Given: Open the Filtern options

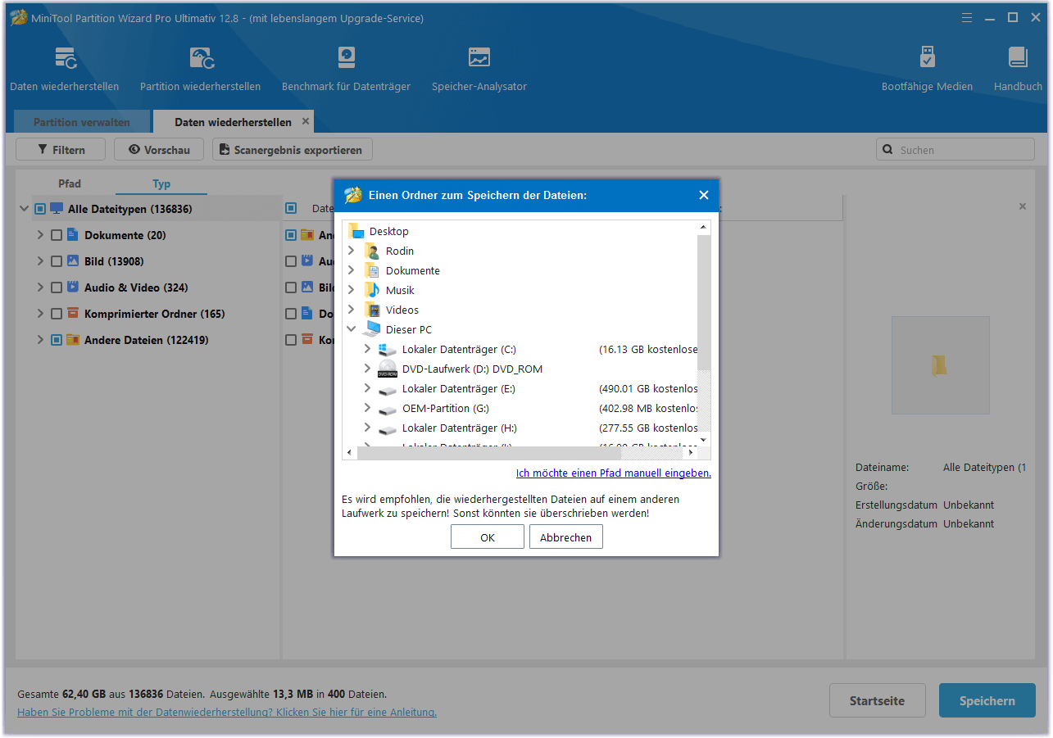Looking at the screenshot, I should coord(61,150).
